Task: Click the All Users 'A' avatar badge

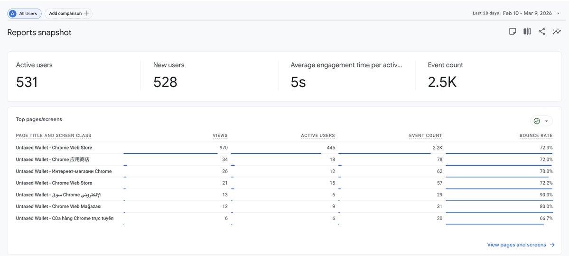Action: pos(13,13)
